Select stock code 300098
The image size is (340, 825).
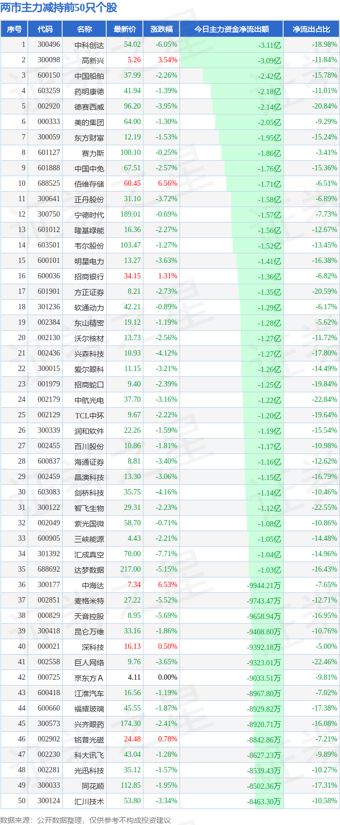[49, 60]
